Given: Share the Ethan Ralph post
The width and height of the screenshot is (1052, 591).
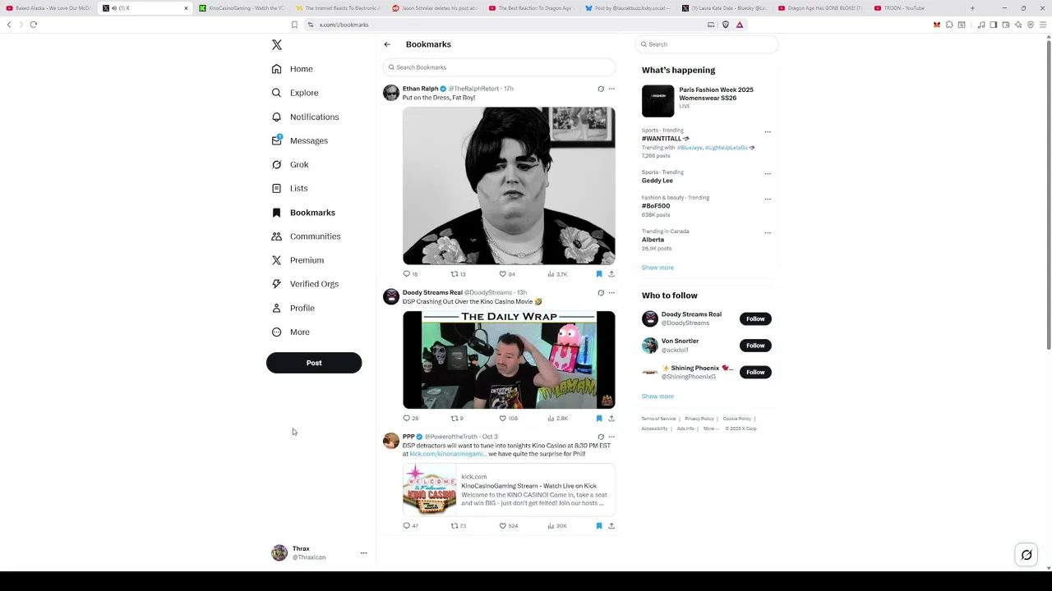Looking at the screenshot, I should tap(611, 274).
